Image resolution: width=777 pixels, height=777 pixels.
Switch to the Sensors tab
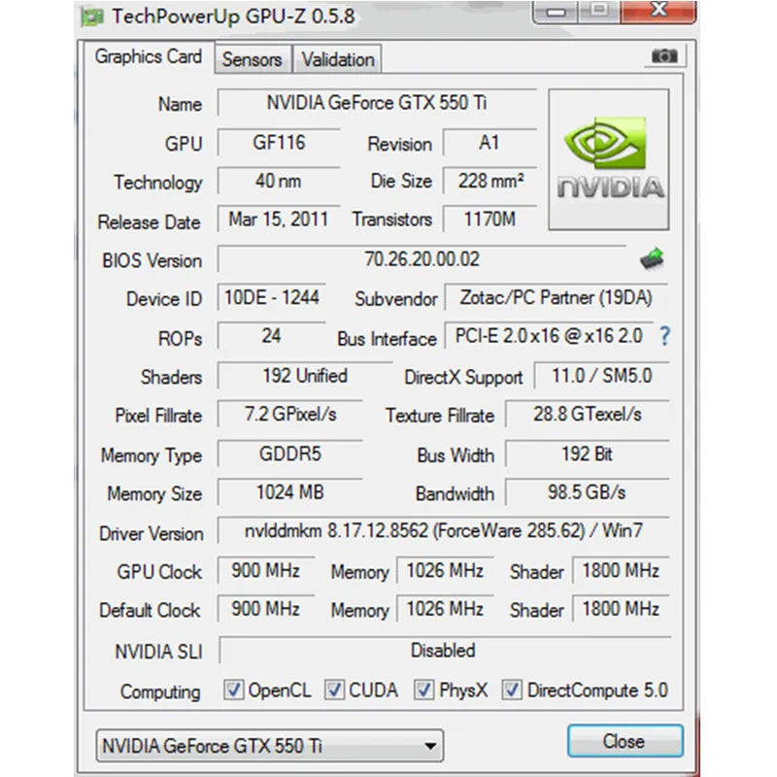253,59
